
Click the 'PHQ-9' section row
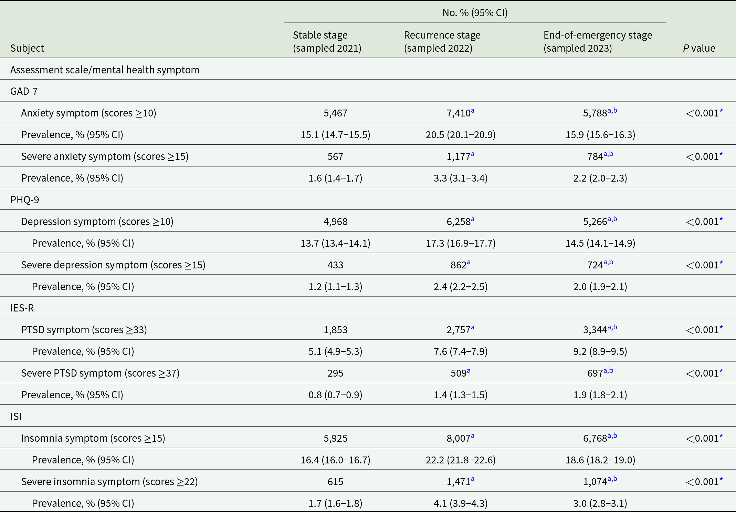tap(25, 200)
